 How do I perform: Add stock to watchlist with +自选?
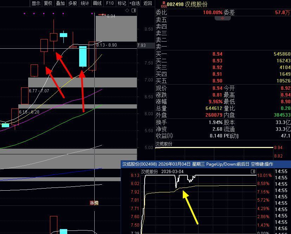[x=134, y=4]
